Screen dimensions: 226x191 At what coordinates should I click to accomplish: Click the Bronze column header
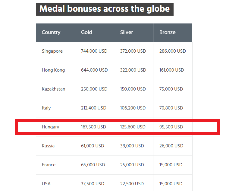(x=173, y=33)
